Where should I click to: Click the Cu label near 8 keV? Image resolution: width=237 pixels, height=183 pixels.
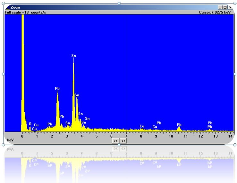(x=142, y=126)
